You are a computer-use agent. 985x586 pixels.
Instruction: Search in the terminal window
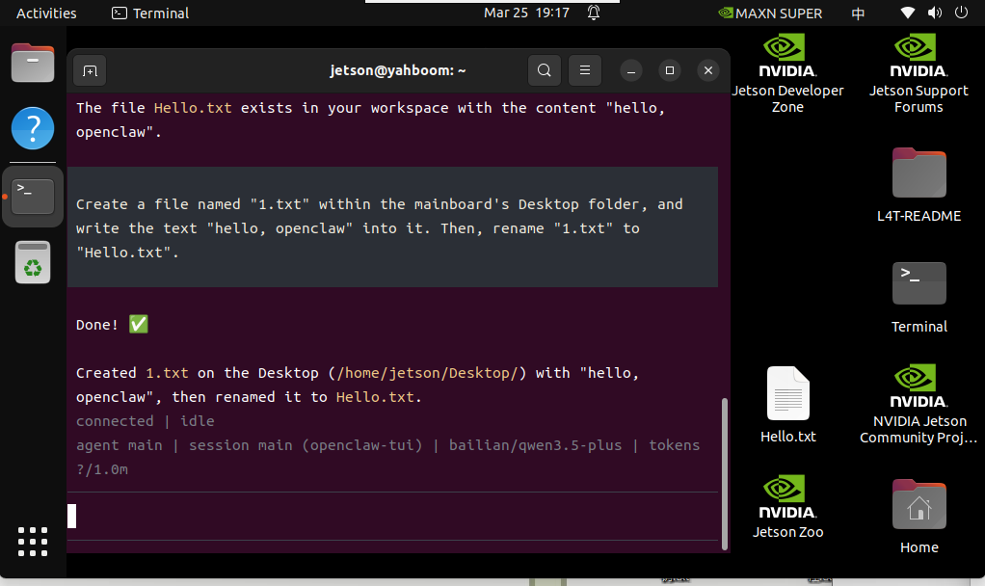click(544, 70)
